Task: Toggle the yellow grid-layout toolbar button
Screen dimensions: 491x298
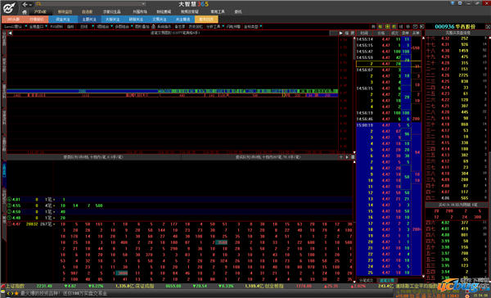Action: (387, 27)
